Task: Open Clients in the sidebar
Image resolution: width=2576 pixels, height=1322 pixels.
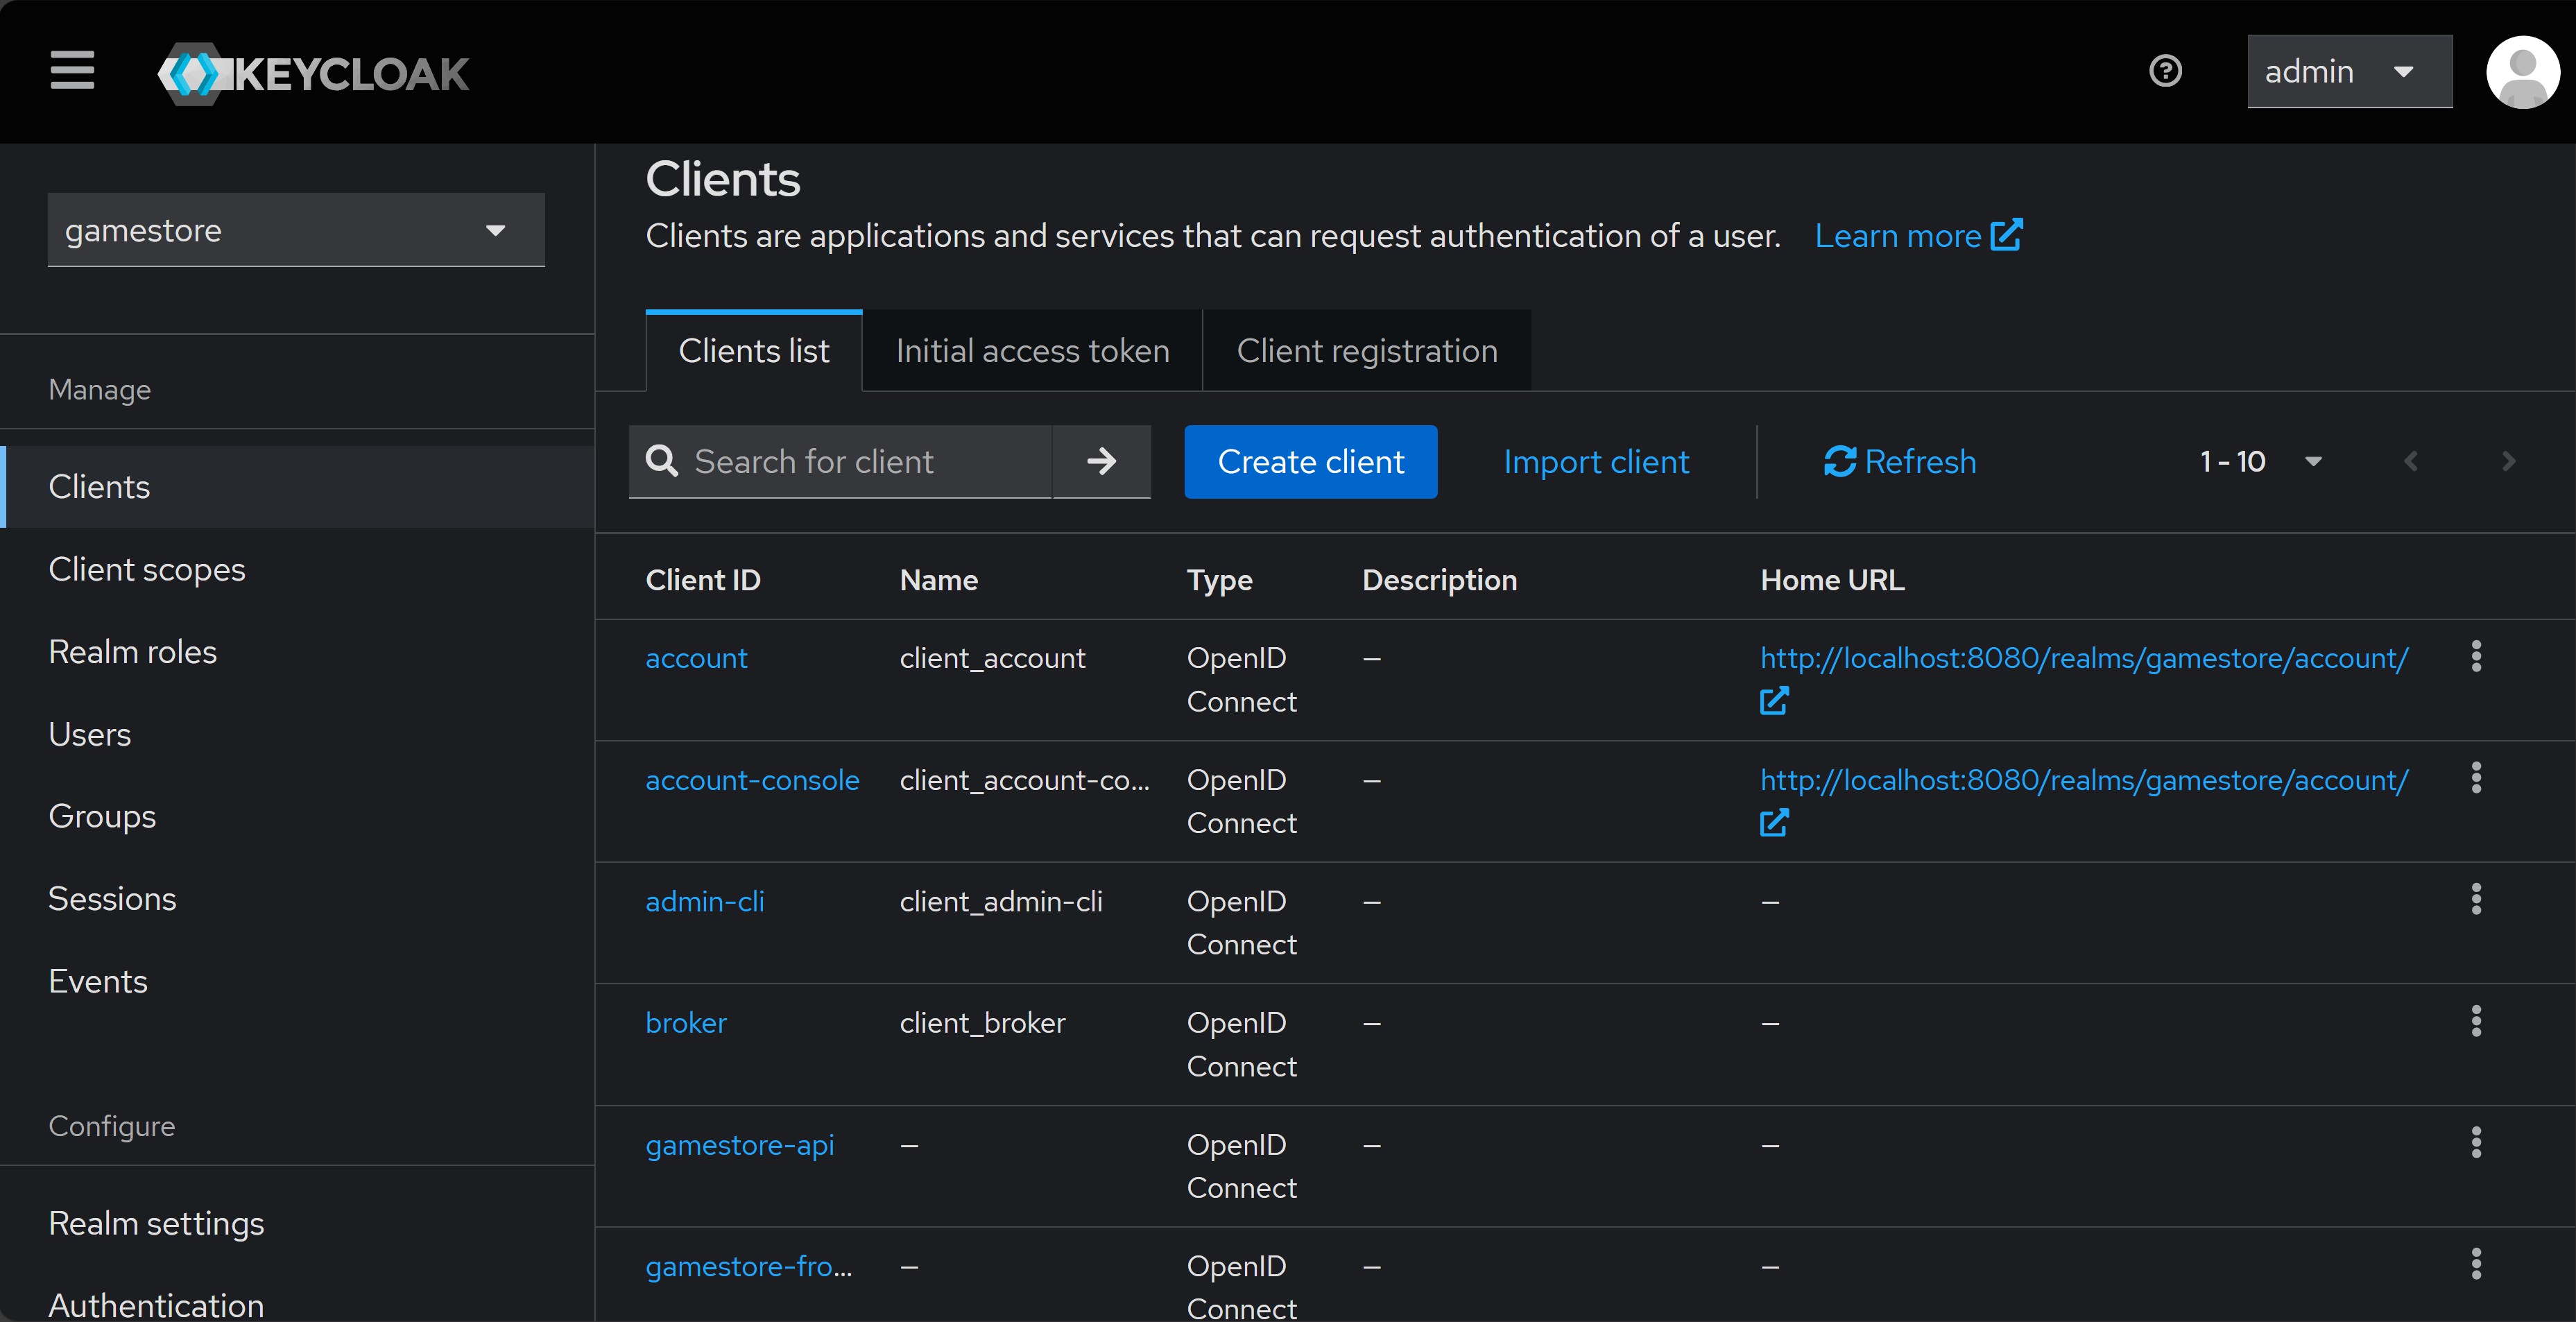Action: click(x=298, y=487)
